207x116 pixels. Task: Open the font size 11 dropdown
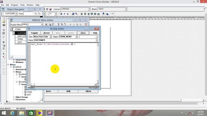(56, 14)
